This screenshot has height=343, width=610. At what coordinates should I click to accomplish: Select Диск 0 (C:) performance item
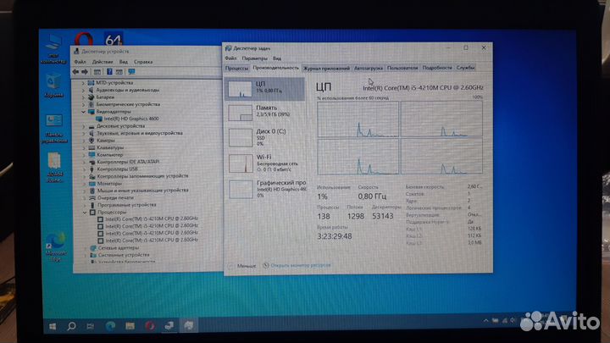point(265,137)
